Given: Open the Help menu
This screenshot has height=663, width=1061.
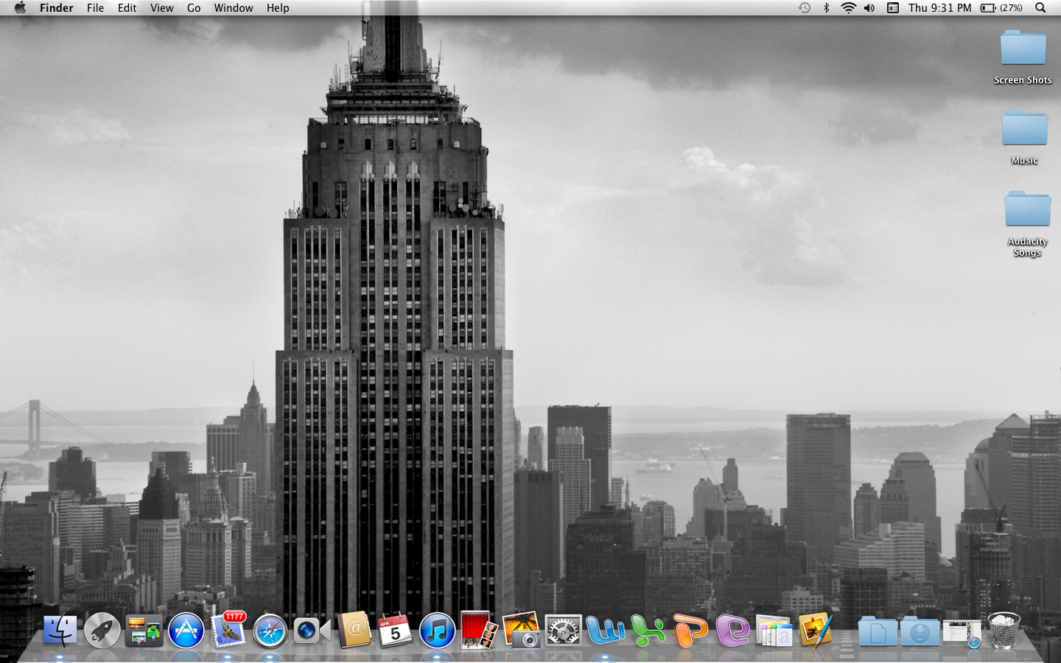Looking at the screenshot, I should pyautogui.click(x=278, y=8).
